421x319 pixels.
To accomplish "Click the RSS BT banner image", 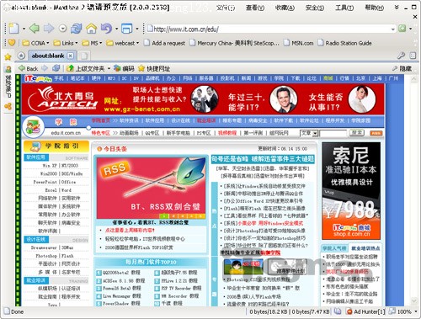I will pos(151,188).
